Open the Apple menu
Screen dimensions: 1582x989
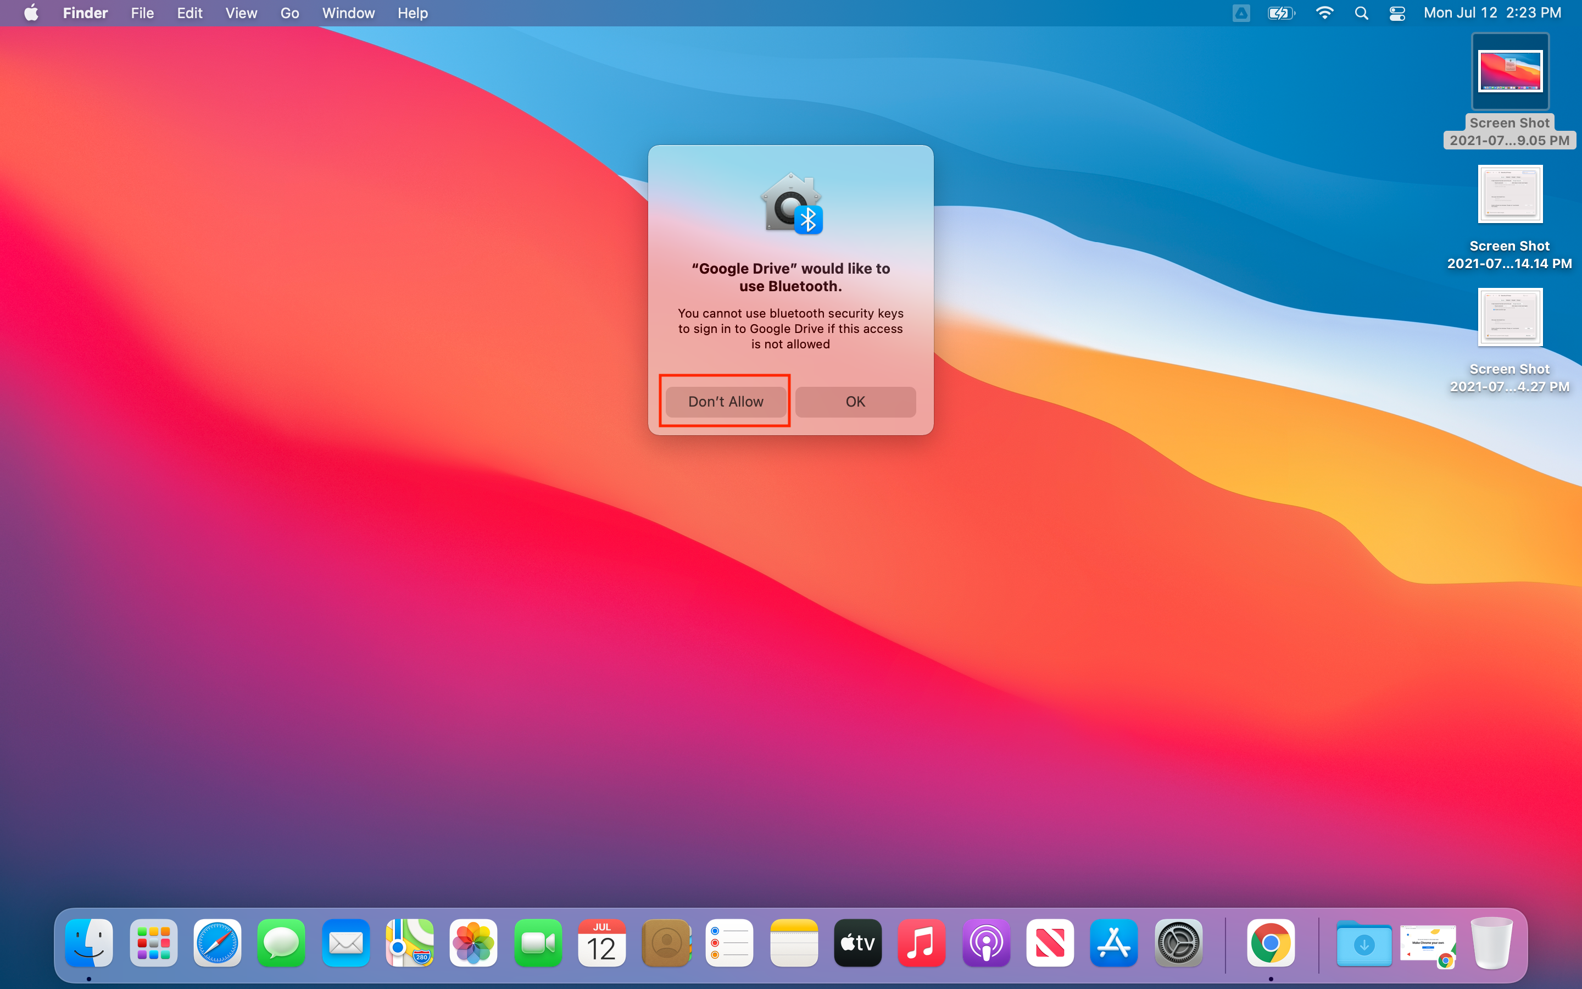pos(31,13)
